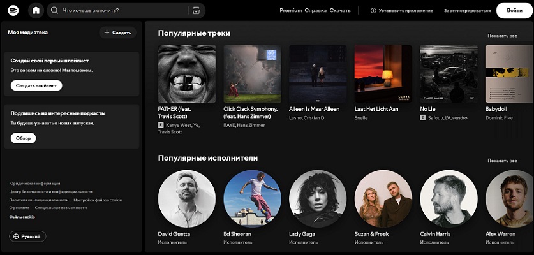Open the Русский language selector
534x255 pixels.
coord(27,237)
